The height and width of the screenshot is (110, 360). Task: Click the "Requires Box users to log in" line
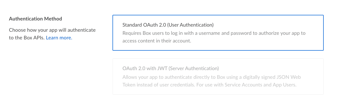(x=214, y=33)
